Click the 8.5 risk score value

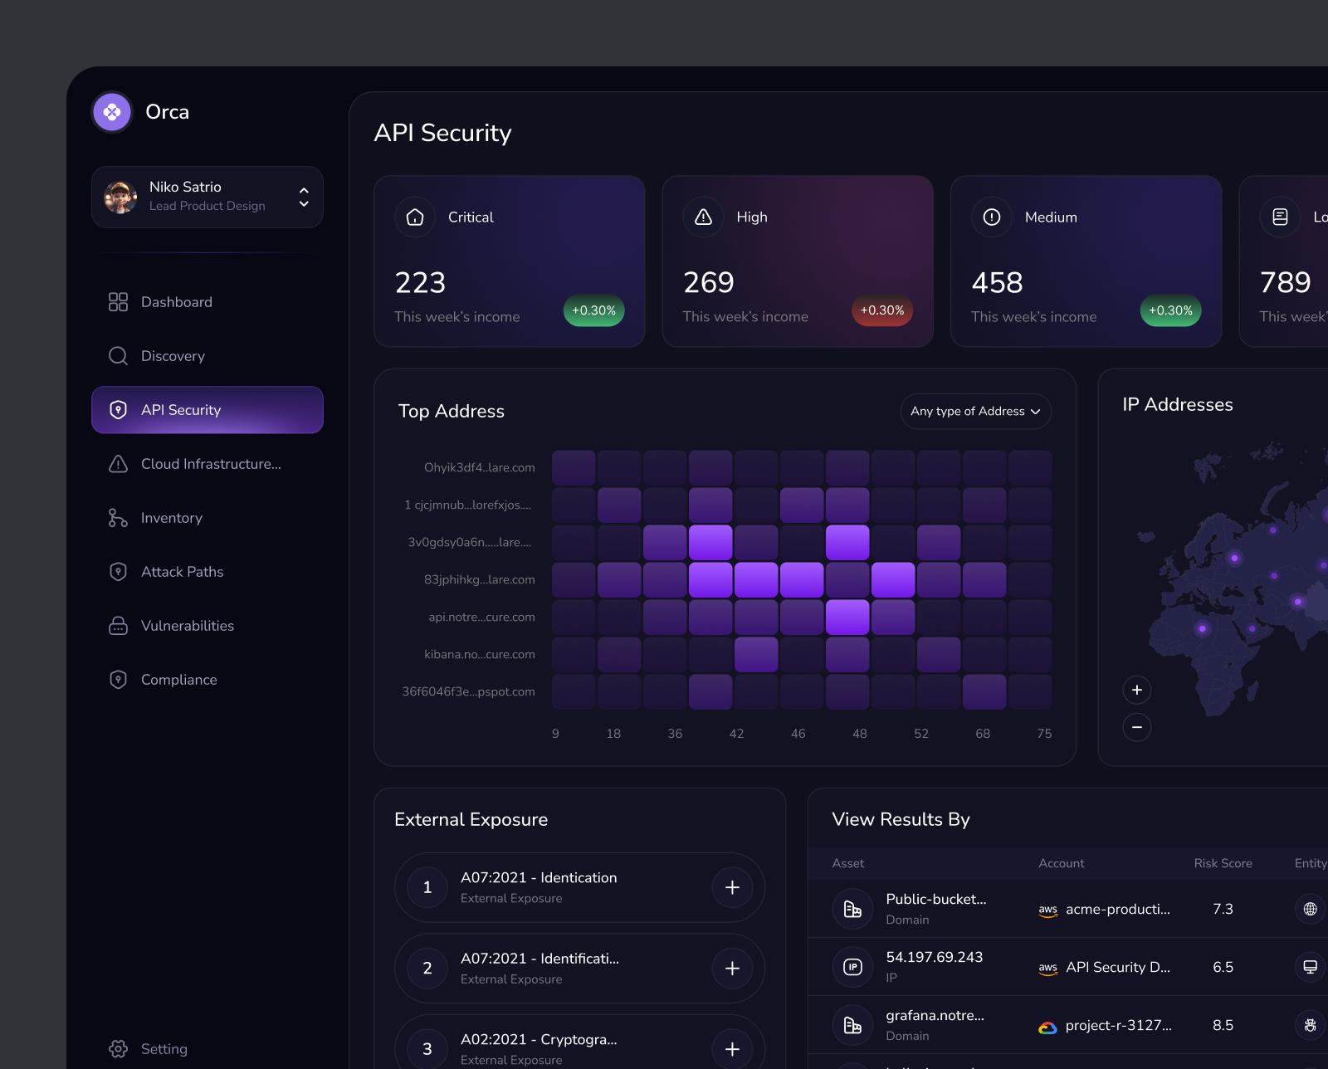(x=1223, y=1025)
